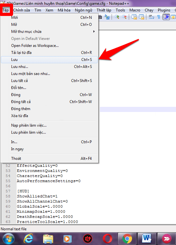Open Opera browser from the taskbar
176x245 pixels.
[x=107, y=239]
